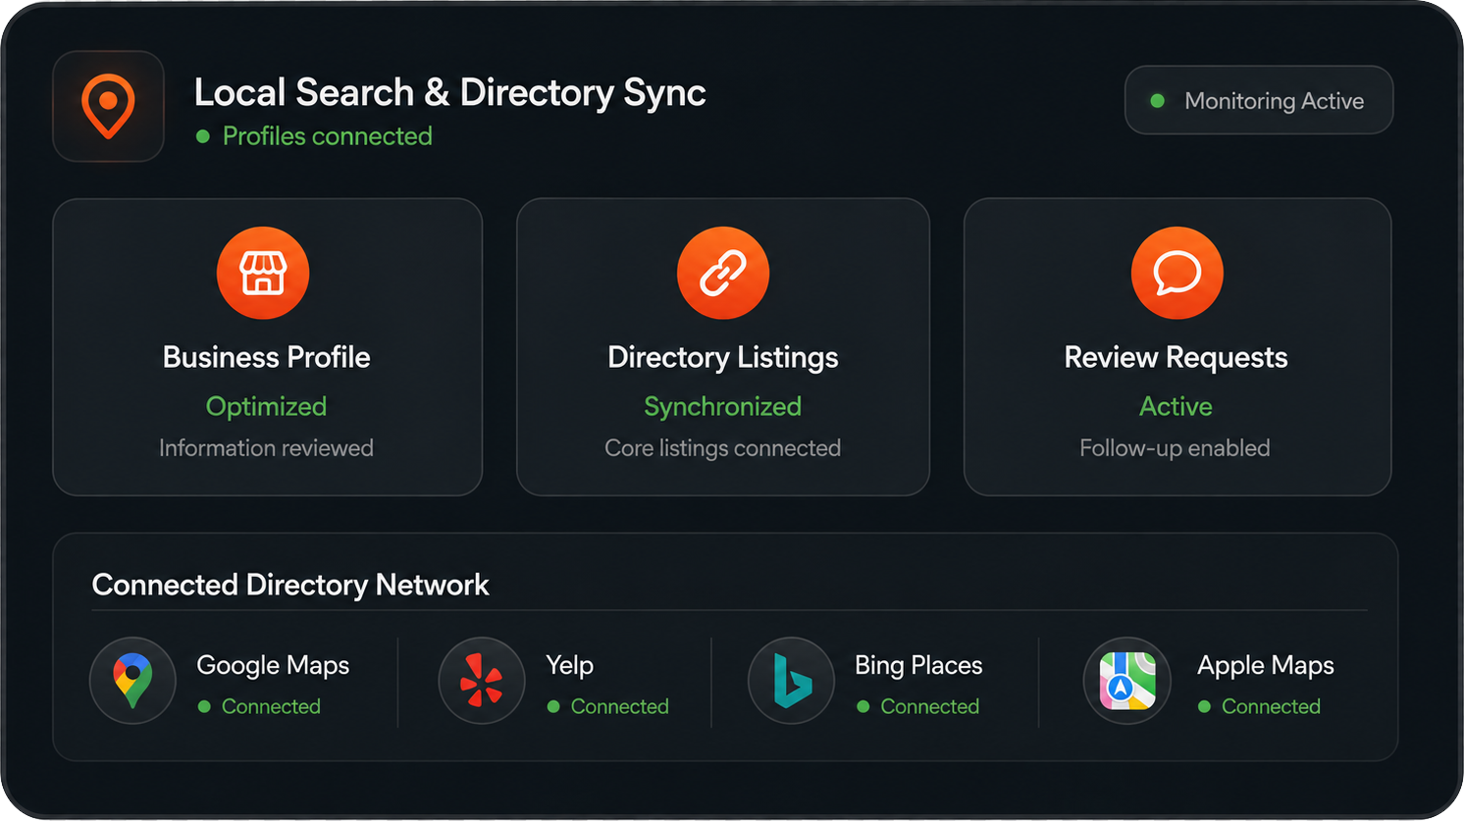
Task: Click the Directory Listings card title
Action: coord(723,357)
